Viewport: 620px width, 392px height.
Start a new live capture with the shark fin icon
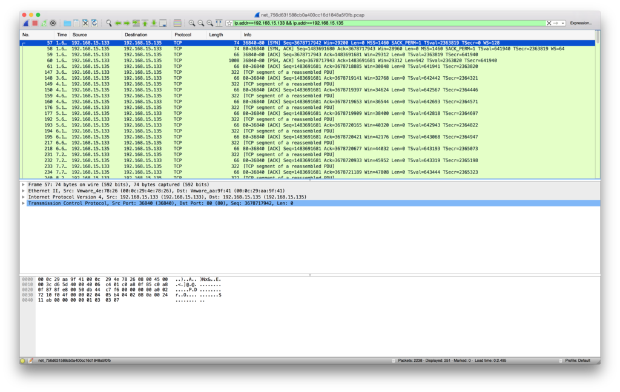tap(25, 23)
